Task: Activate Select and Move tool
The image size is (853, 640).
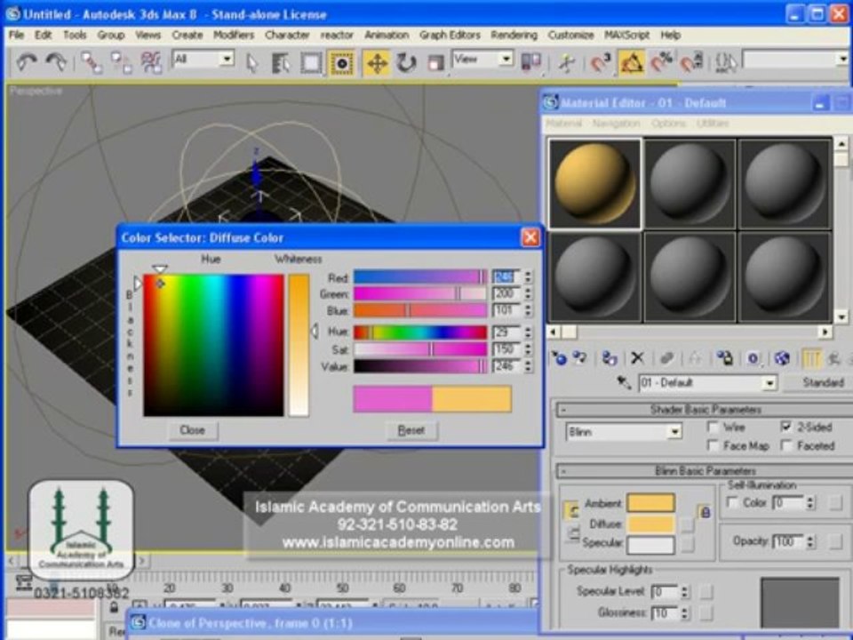Action: 377,63
